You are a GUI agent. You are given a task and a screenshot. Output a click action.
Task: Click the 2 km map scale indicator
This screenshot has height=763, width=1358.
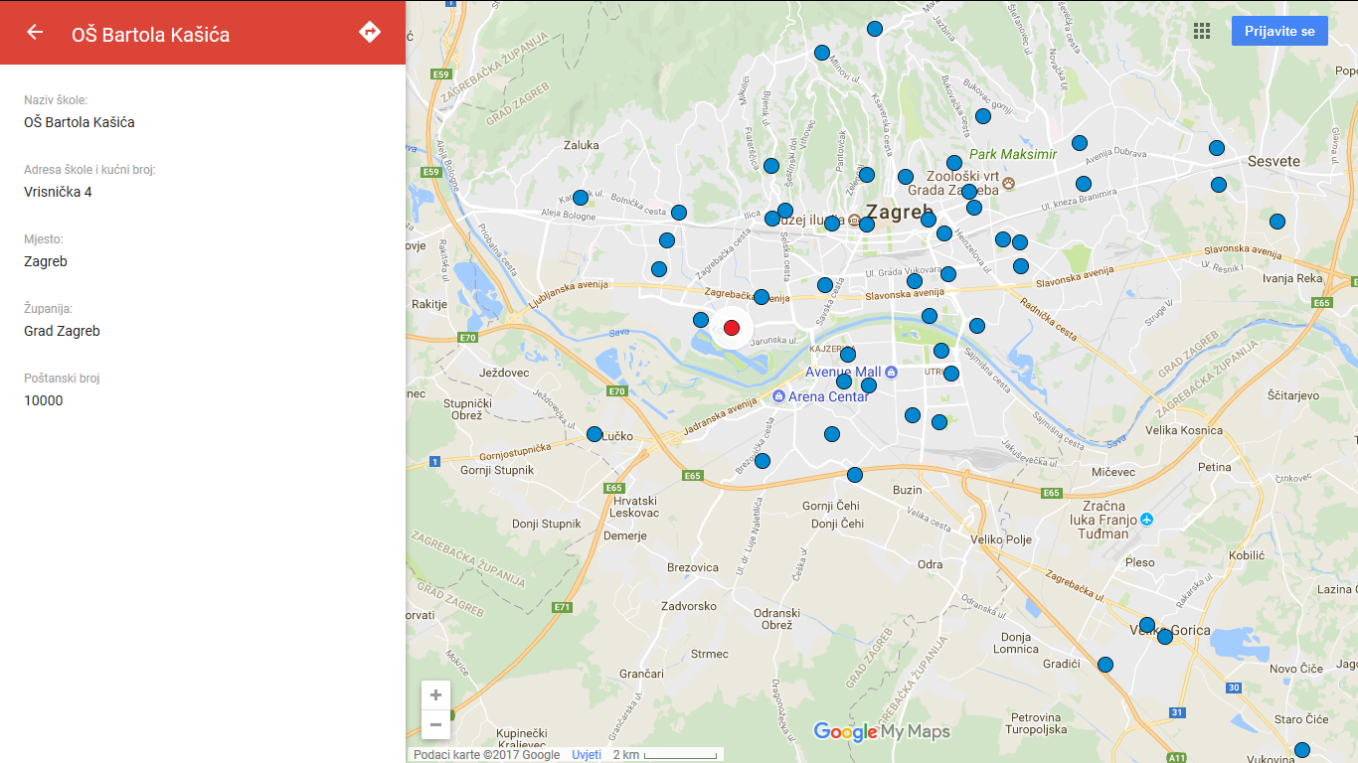(665, 755)
